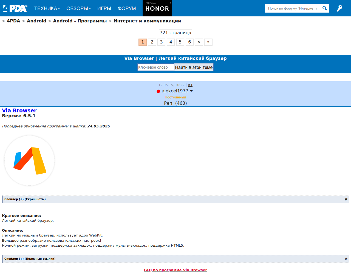The height and width of the screenshot is (280, 351).
Task: Click the topic title Via Browser | Легкий китайский браузер
Action: point(175,58)
